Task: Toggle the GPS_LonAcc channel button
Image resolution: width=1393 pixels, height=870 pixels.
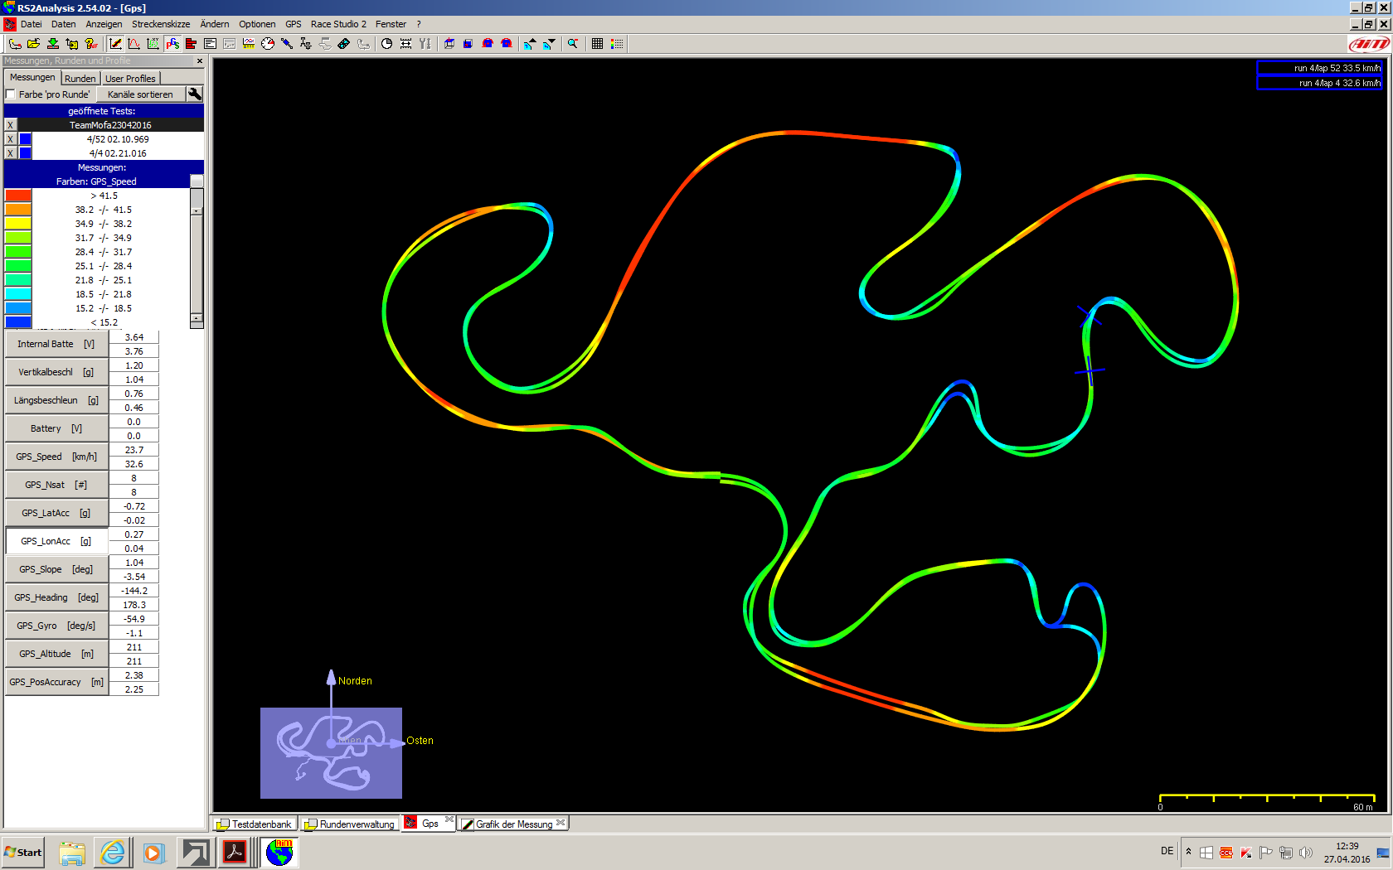Action: (x=56, y=541)
